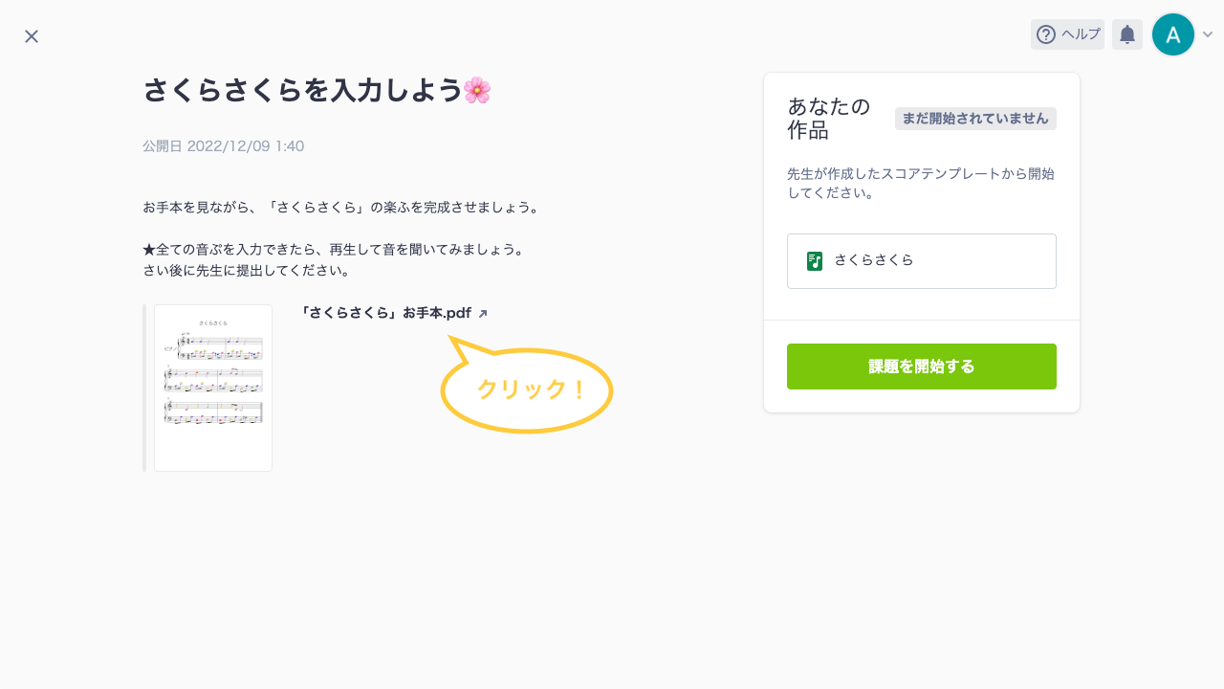The height and width of the screenshot is (689, 1224).
Task: Click the external link arrow after the PDF name
Action: (x=483, y=312)
